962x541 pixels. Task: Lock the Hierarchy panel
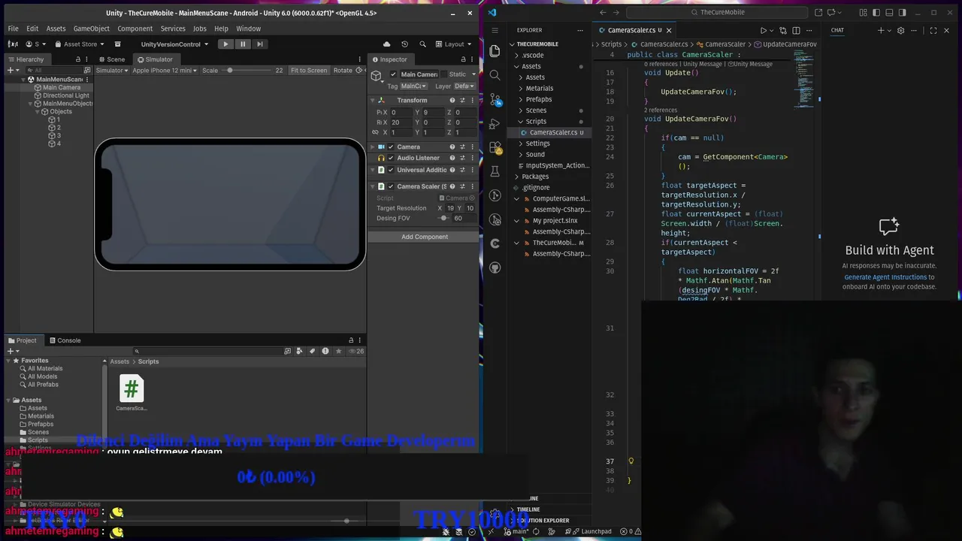coord(78,59)
